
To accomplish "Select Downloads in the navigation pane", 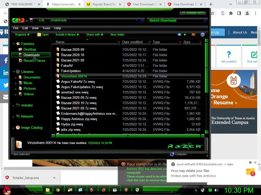I will click(x=31, y=55).
